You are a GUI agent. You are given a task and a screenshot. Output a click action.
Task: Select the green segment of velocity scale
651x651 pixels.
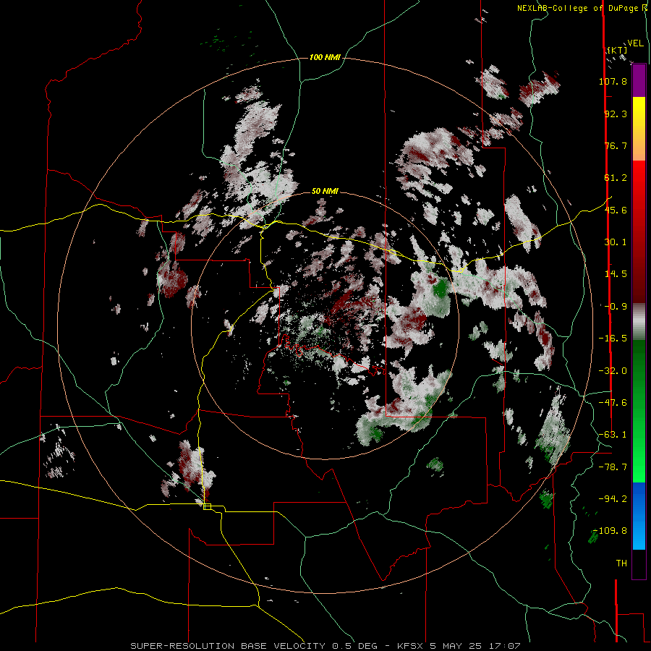point(639,411)
